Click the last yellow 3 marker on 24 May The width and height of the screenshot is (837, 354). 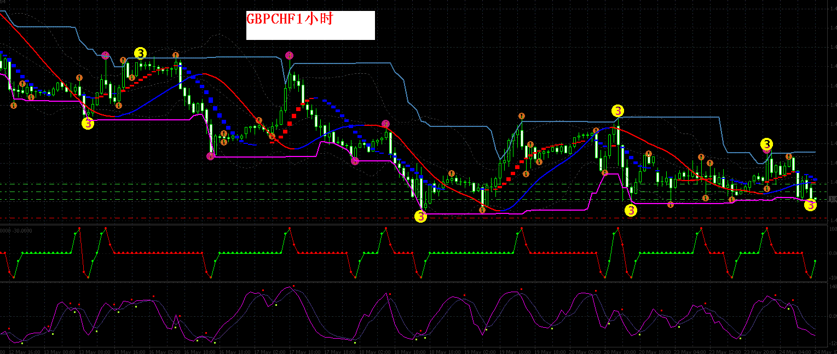point(811,205)
